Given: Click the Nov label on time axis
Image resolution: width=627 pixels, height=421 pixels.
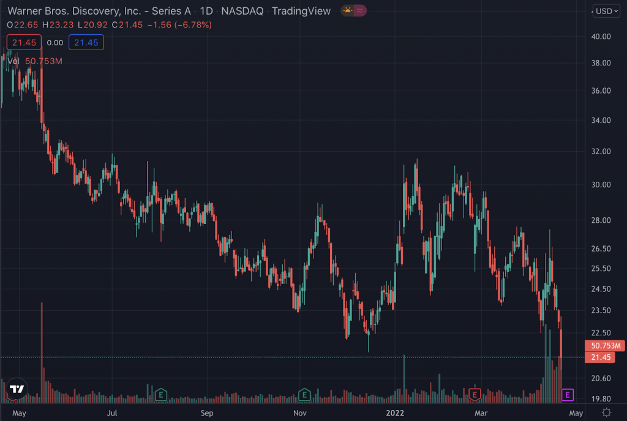Looking at the screenshot, I should click(x=300, y=413).
